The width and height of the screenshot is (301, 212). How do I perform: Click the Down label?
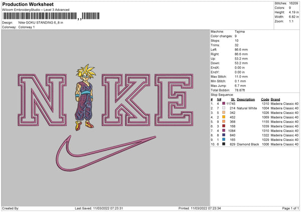point(215,63)
